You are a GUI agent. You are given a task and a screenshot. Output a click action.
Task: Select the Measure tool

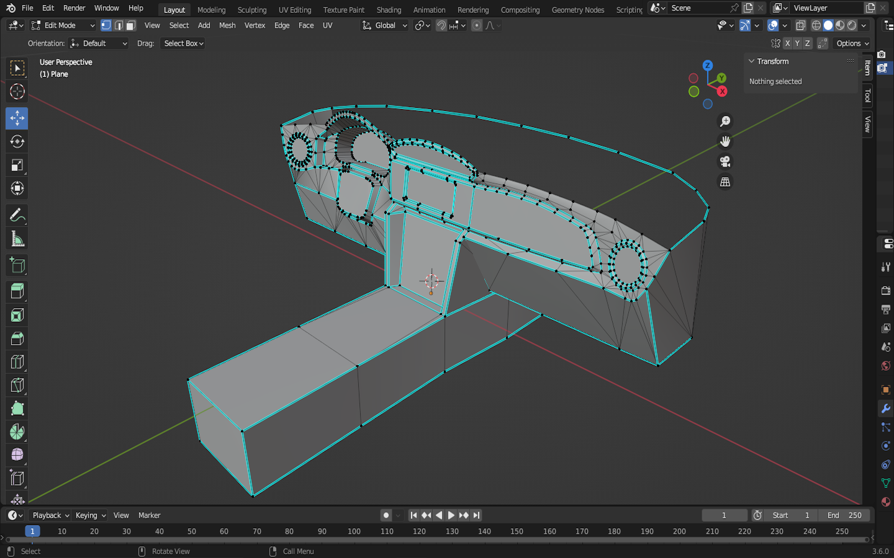coord(17,239)
